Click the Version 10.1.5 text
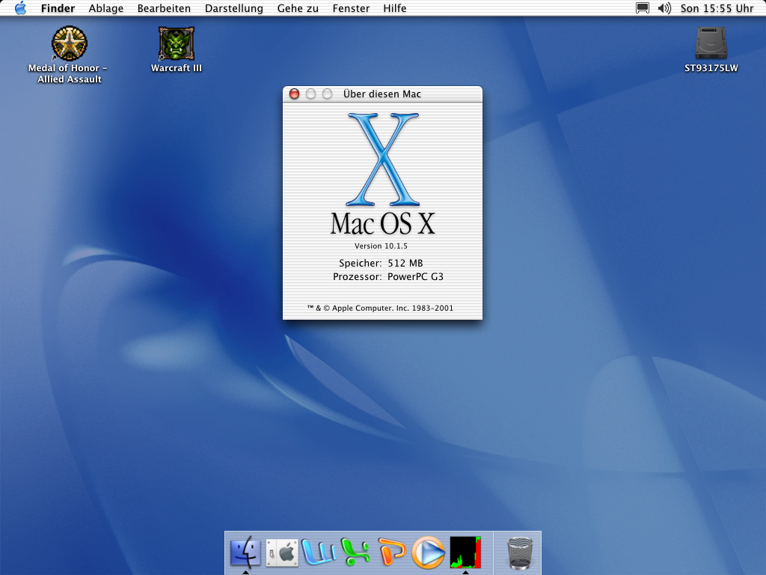 point(381,246)
